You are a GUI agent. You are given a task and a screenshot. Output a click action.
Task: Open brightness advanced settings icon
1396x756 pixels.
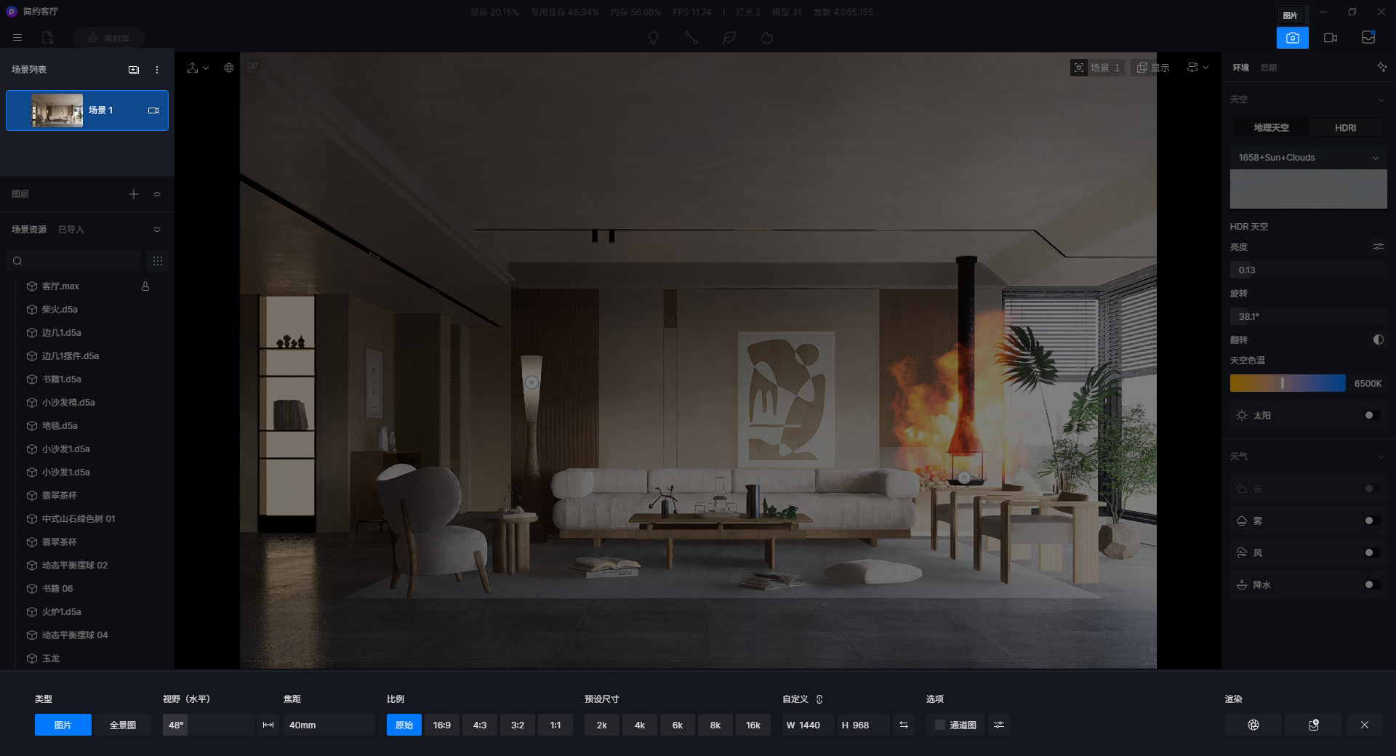[1378, 247]
